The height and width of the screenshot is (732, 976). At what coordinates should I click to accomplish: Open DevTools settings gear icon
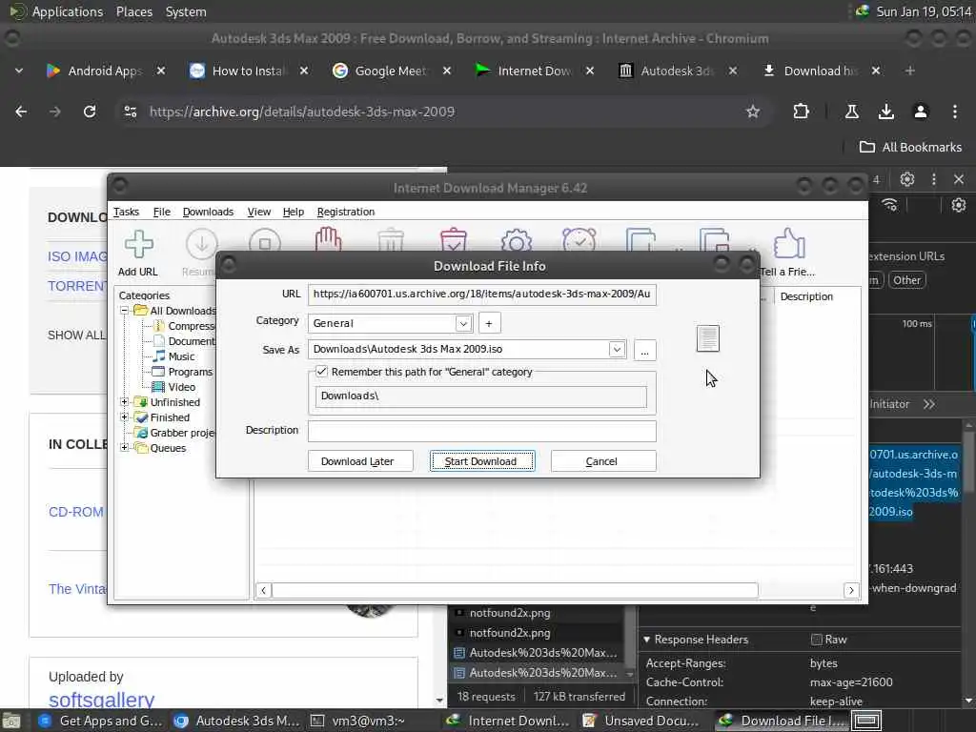click(x=907, y=179)
